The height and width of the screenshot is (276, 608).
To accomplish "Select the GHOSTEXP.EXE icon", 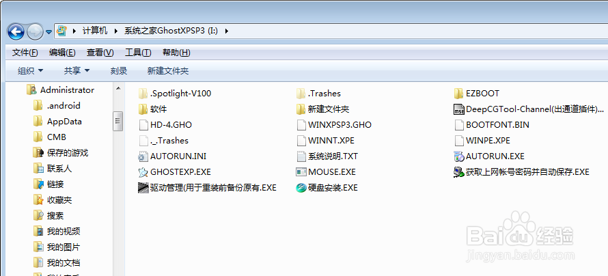I will (x=143, y=172).
